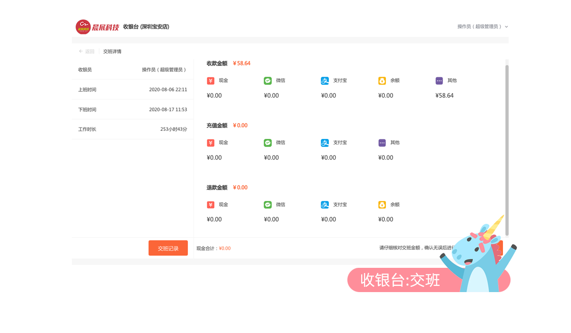Click the purple 其他 icon under 收款金额
Screen dimensions: 571x333
point(439,81)
